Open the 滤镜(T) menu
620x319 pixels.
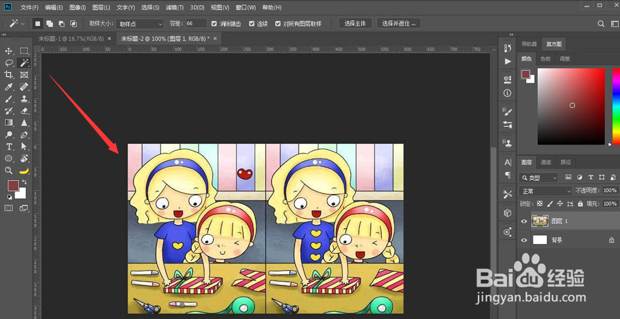(174, 8)
